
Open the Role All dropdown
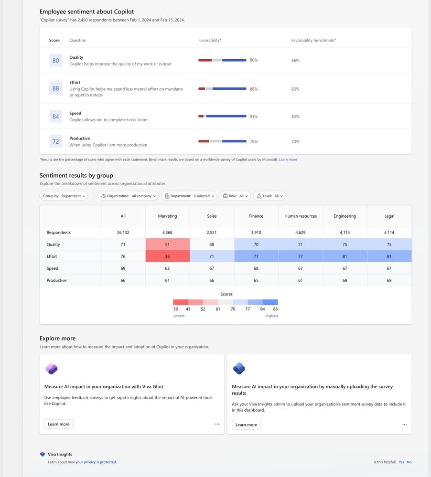[235, 196]
